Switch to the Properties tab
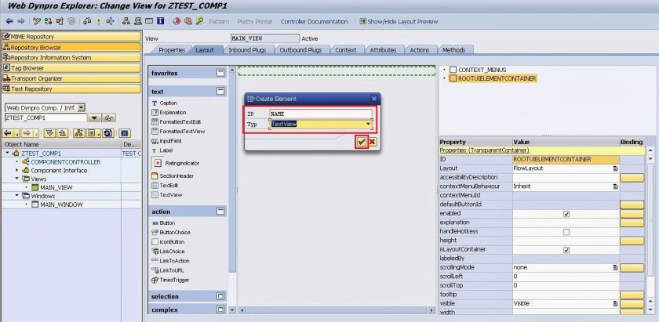 click(172, 50)
